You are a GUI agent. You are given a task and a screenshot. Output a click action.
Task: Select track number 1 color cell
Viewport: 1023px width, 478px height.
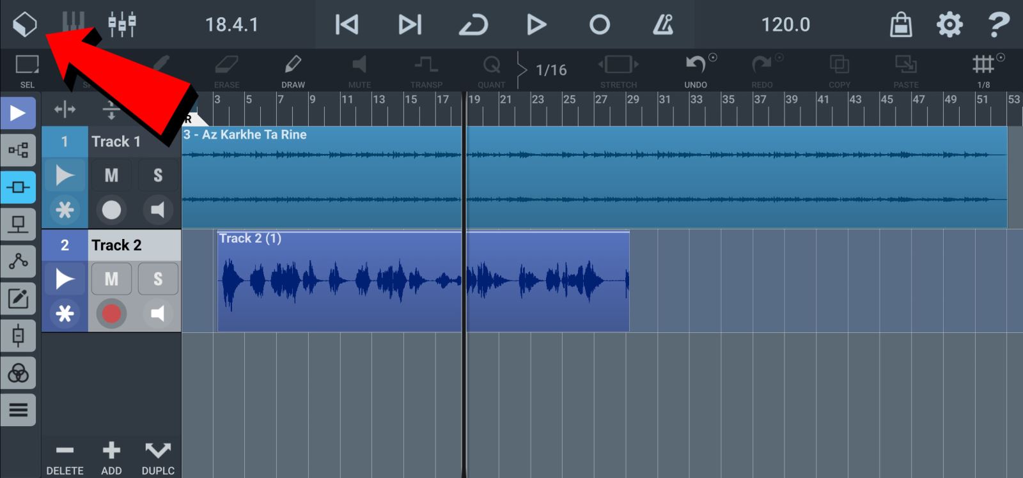(x=65, y=141)
